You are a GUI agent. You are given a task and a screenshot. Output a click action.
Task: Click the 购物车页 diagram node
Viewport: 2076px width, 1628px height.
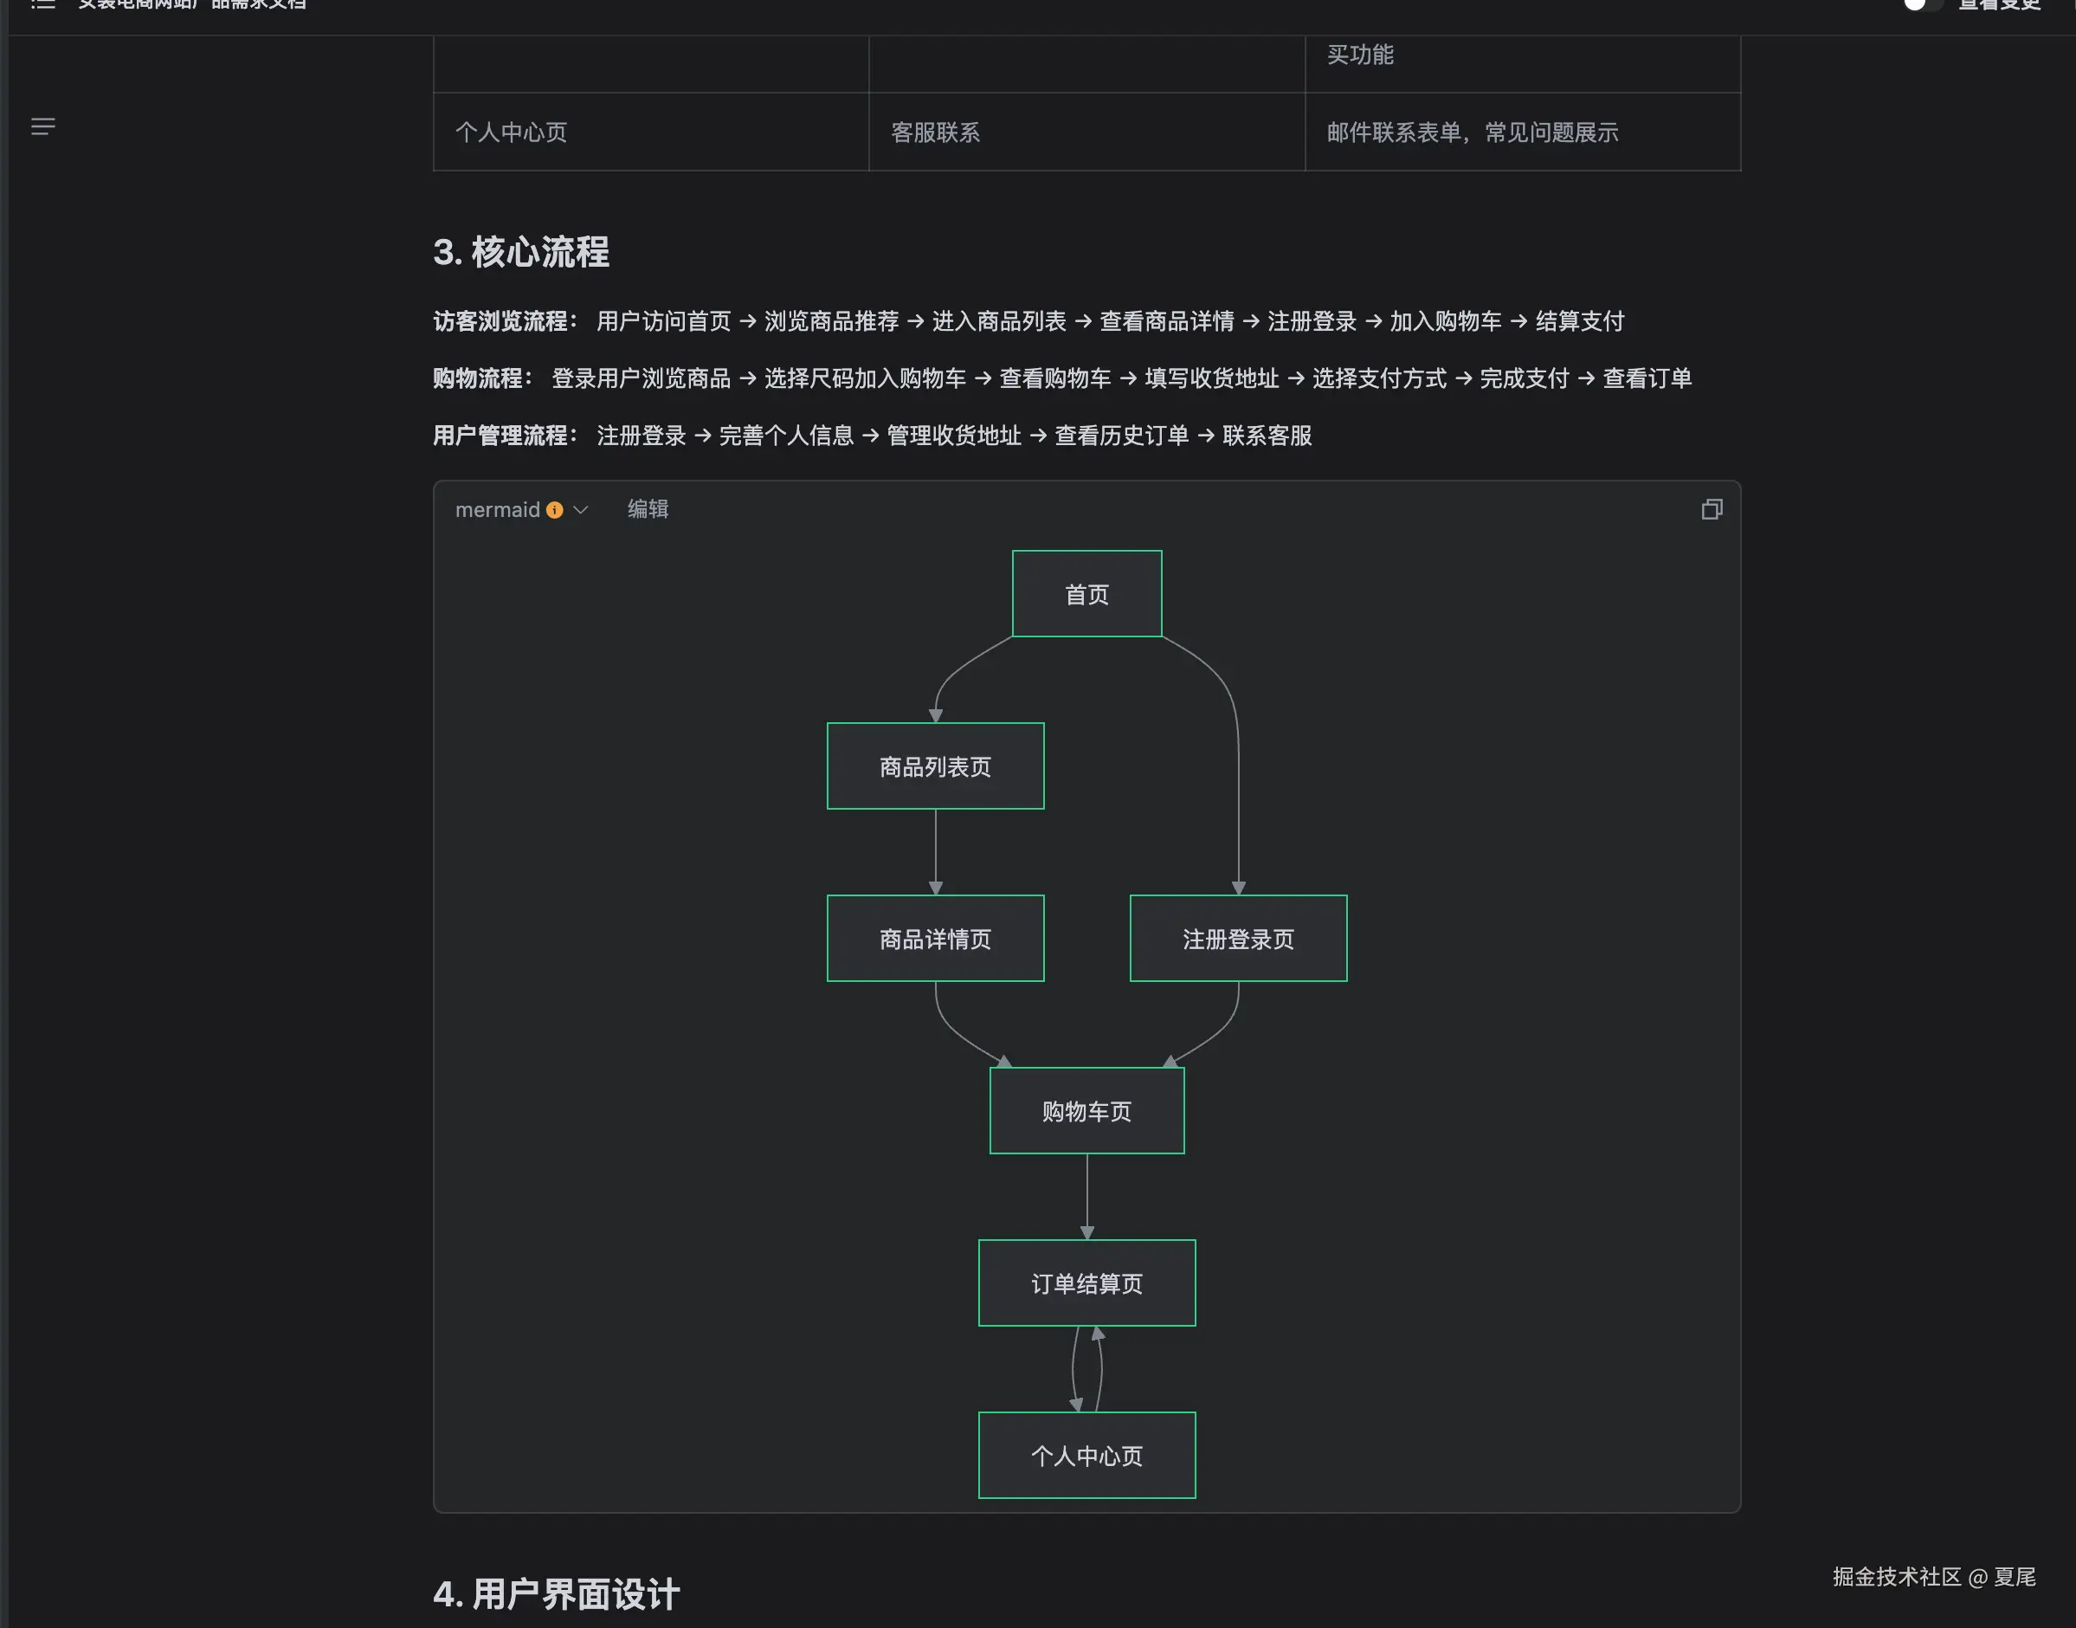[1086, 1111]
